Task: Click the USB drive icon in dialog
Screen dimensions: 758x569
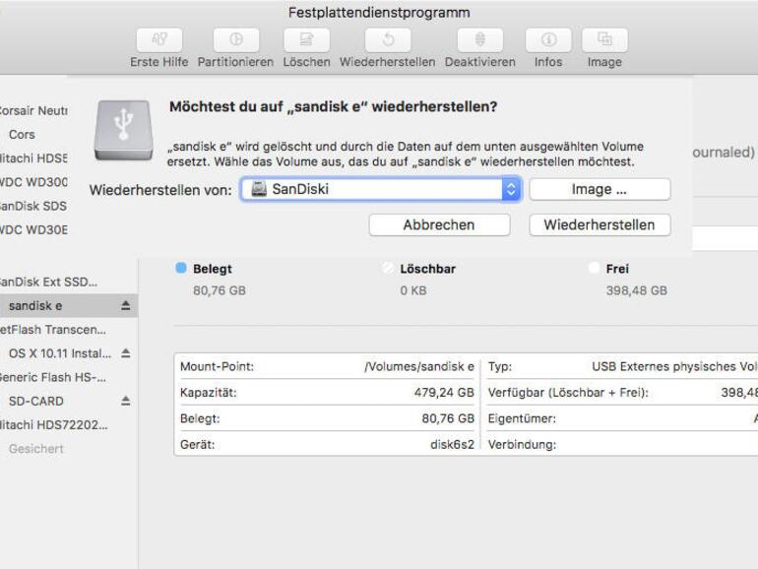Action: click(x=124, y=130)
